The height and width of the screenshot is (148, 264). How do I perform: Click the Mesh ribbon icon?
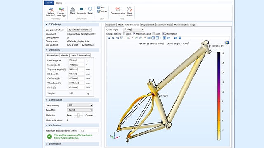(73, 9)
